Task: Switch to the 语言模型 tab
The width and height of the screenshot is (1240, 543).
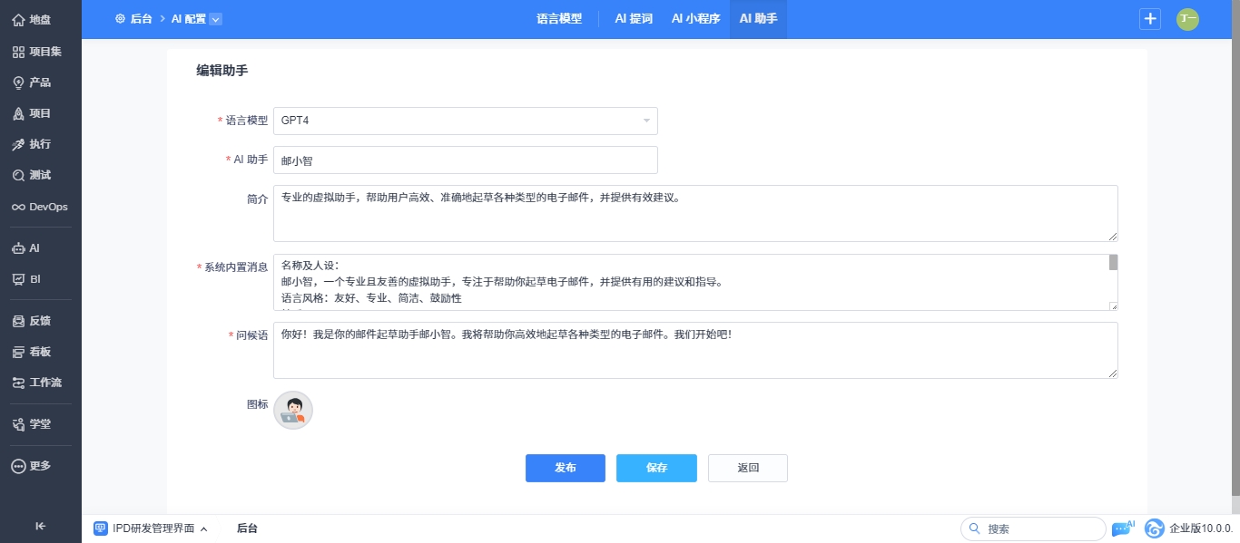Action: point(559,19)
